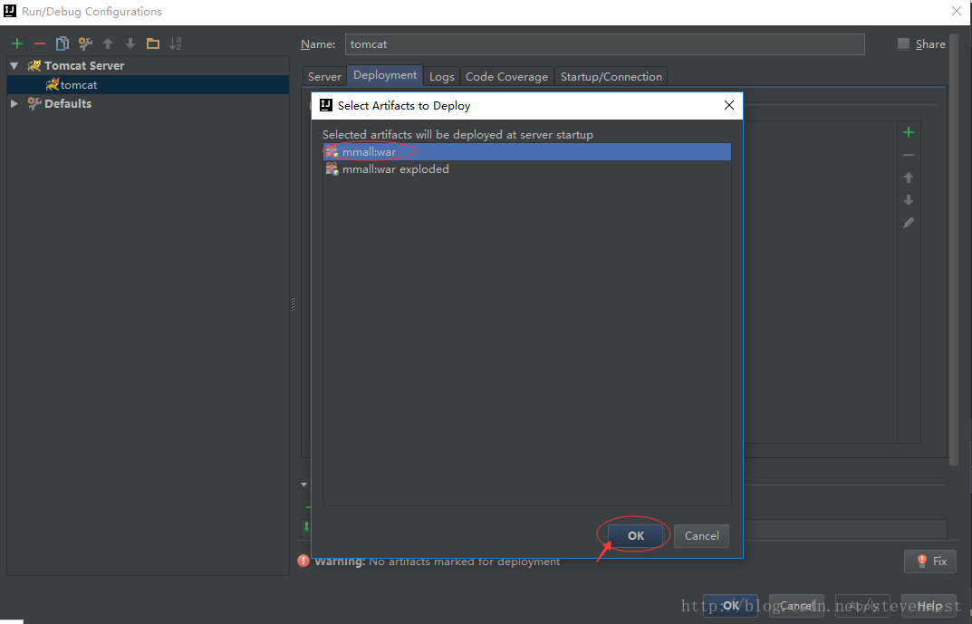Toggle the Share checkbox

point(904,44)
